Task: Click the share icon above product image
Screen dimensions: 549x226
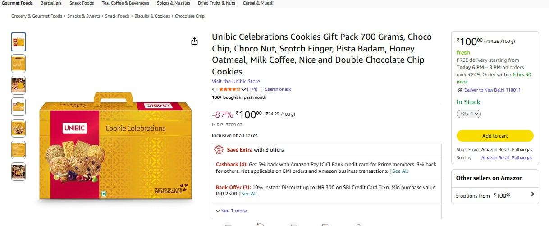Action: pyautogui.click(x=194, y=42)
